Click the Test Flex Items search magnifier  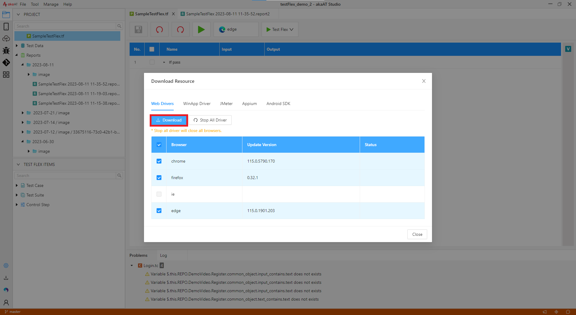[119, 175]
